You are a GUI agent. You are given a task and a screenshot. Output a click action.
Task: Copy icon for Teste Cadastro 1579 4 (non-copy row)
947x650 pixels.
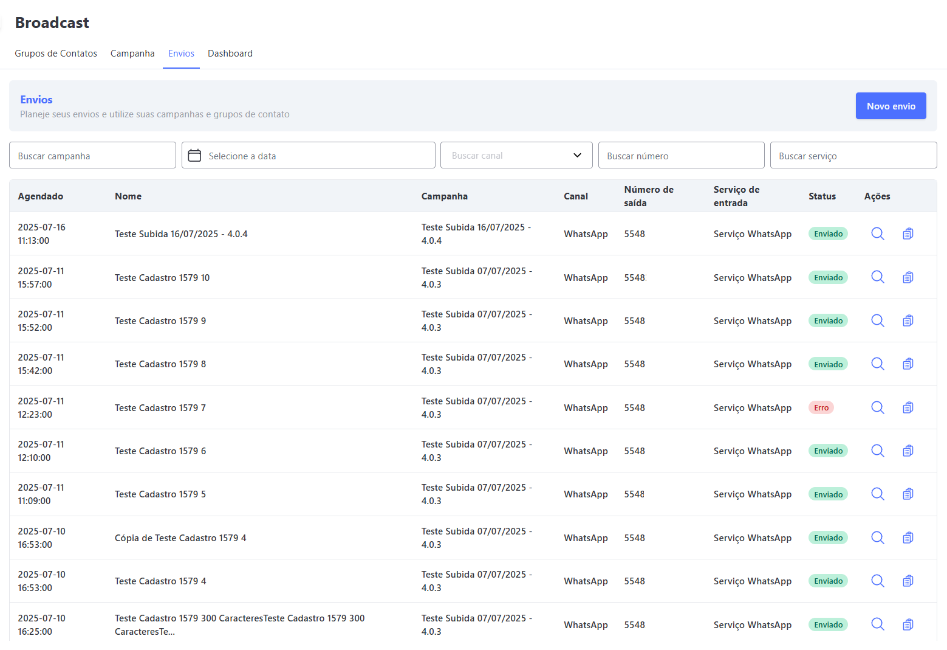pyautogui.click(x=908, y=581)
